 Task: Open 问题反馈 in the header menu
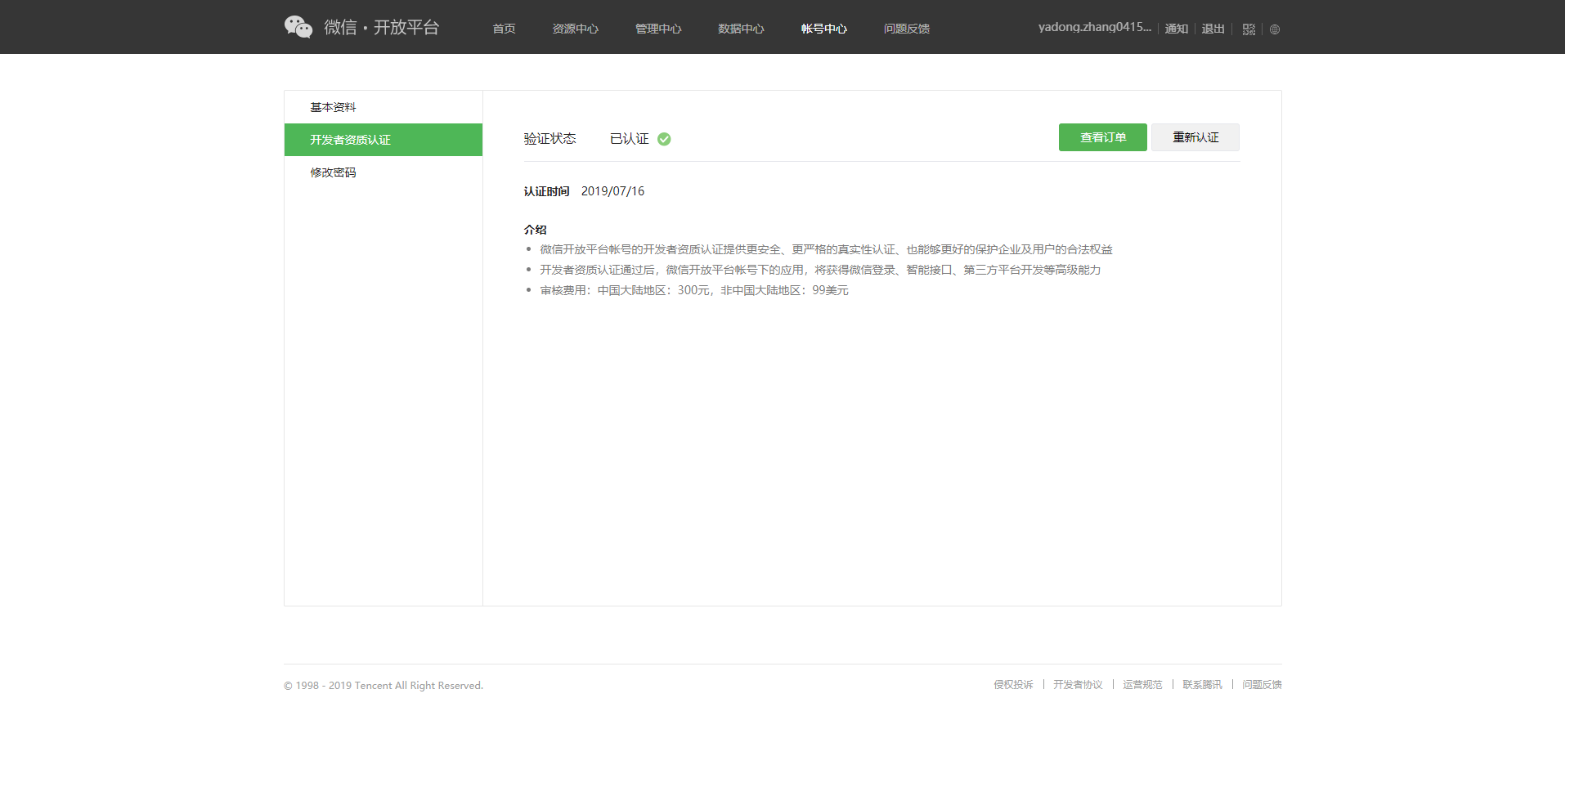coord(906,29)
